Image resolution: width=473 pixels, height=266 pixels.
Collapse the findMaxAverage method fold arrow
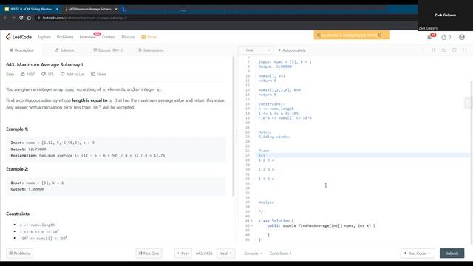tap(252, 225)
